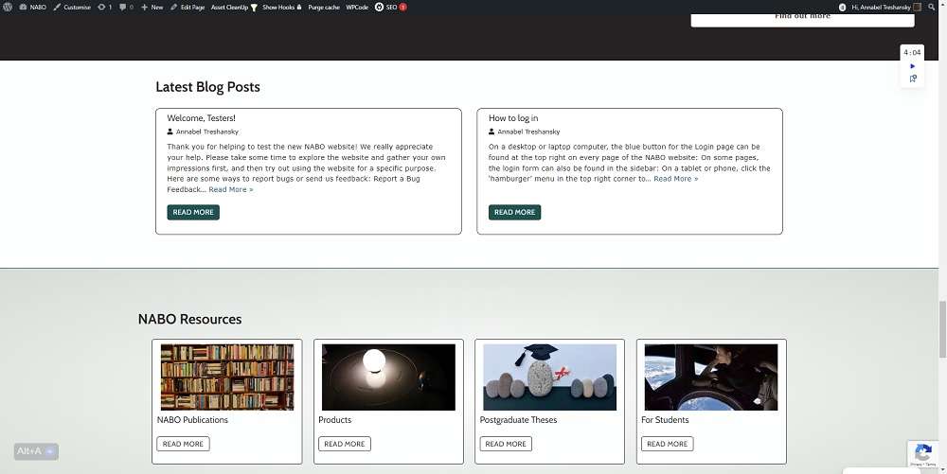
Task: Click the bookmark icon in the timer widget
Action: tap(913, 79)
